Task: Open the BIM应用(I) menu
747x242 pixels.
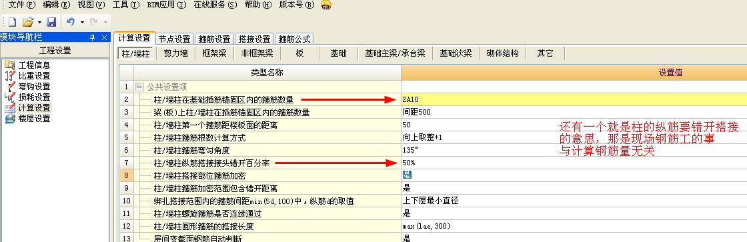Action: coord(167,5)
